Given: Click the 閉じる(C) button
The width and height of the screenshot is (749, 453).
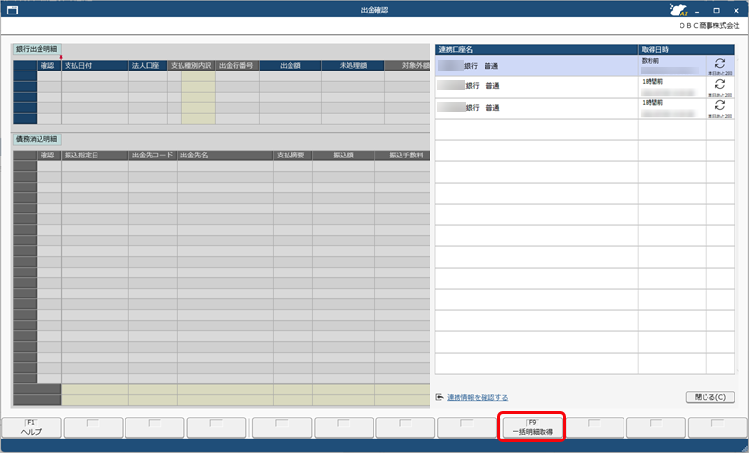Looking at the screenshot, I should tap(708, 397).
